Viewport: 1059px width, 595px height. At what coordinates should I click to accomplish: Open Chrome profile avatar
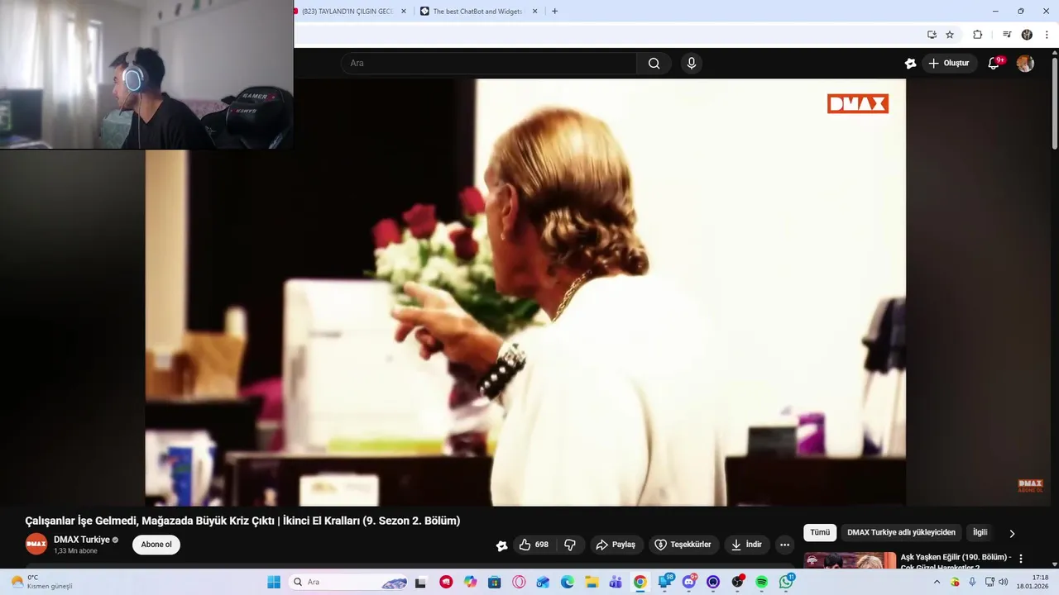click(1027, 35)
